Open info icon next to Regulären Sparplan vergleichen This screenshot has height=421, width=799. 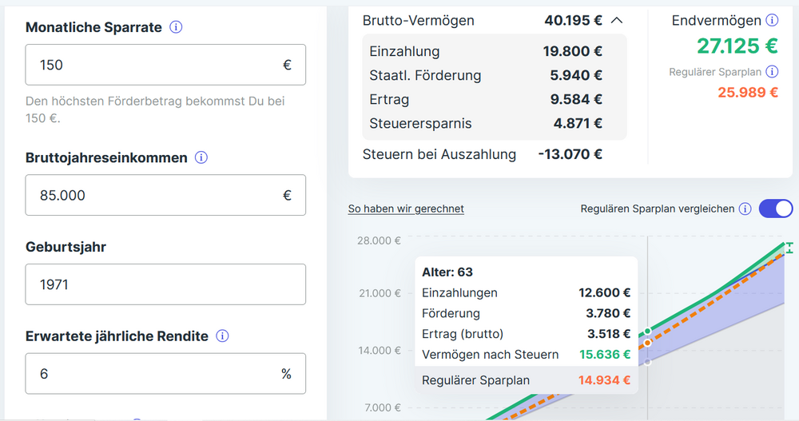745,209
